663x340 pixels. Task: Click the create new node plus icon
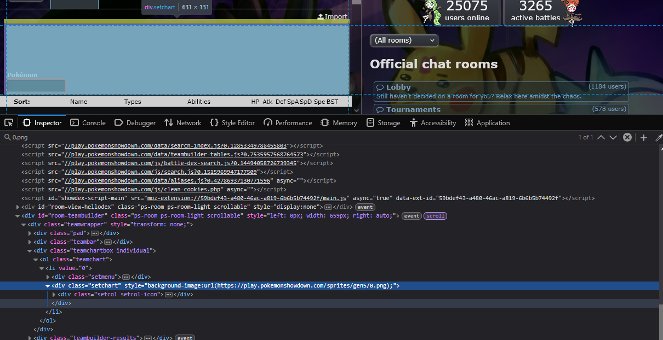point(644,137)
